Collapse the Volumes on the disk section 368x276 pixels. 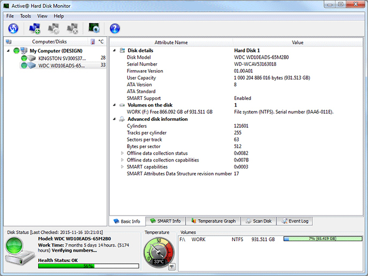point(114,105)
